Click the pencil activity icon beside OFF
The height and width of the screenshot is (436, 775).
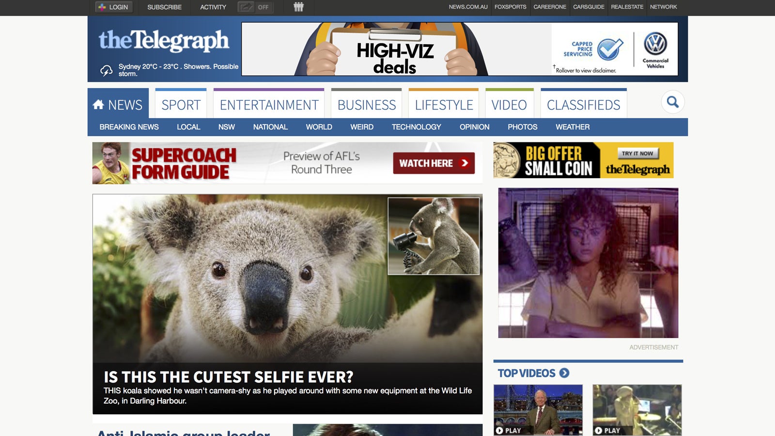coord(246,7)
